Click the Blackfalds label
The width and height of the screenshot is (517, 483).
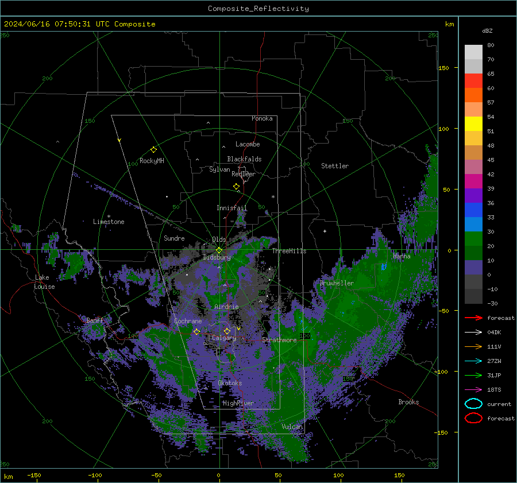click(244, 159)
